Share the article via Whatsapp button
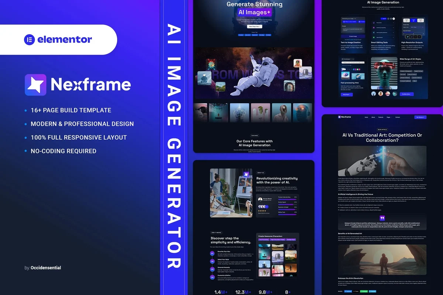The height and width of the screenshot is (295, 443). [364, 291]
